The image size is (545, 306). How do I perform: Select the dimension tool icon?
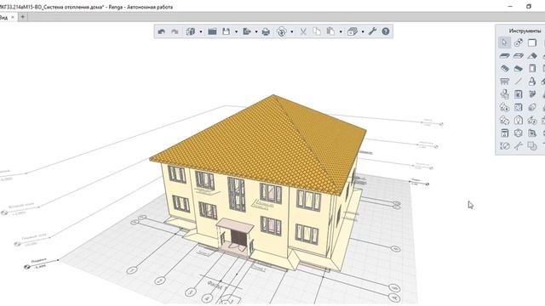click(x=504, y=145)
